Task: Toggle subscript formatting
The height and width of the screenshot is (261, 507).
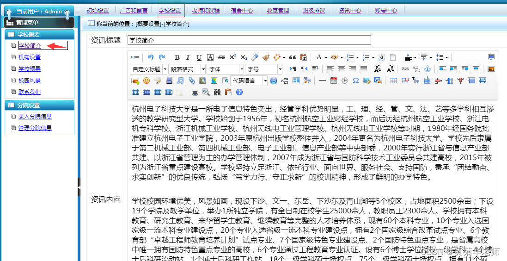Action: [x=244, y=57]
